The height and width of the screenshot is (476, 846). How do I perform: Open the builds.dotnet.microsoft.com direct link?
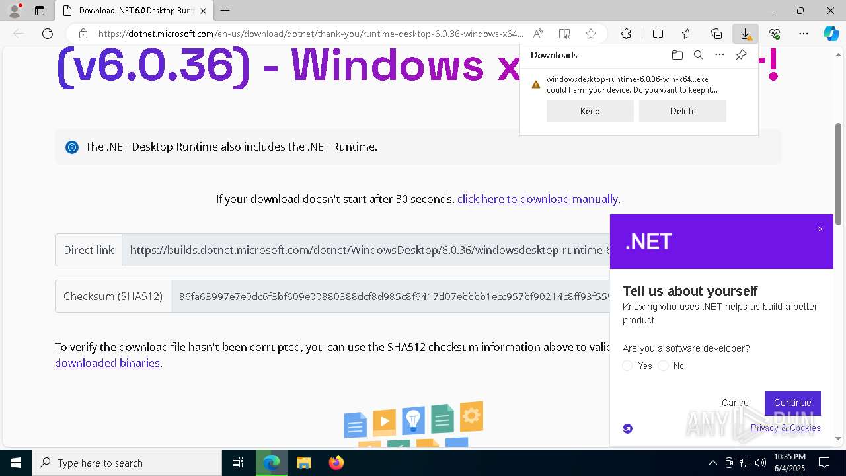click(x=369, y=250)
